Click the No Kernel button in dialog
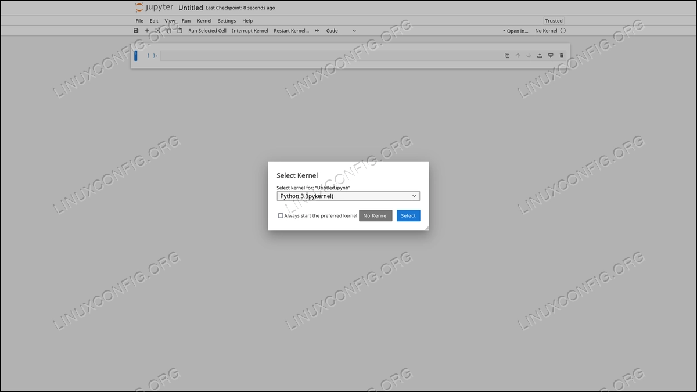 click(376, 215)
